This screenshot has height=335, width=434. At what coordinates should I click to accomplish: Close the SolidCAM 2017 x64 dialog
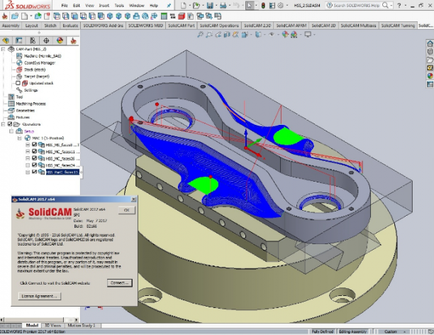click(x=133, y=199)
